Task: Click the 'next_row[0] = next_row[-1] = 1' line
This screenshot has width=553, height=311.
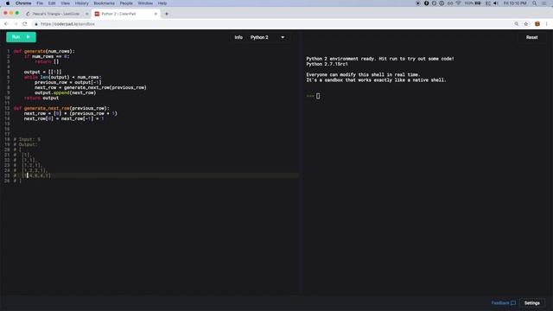Action: [x=64, y=119]
